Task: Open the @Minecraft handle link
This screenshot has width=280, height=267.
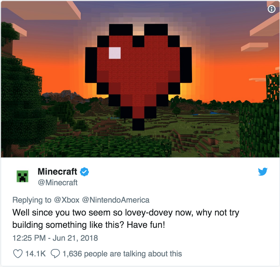Action: tap(58, 182)
